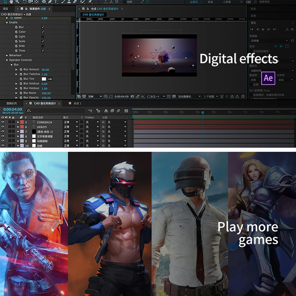
Task: Switch to the 渲染队列 tab
Action: pyautogui.click(x=12, y=103)
